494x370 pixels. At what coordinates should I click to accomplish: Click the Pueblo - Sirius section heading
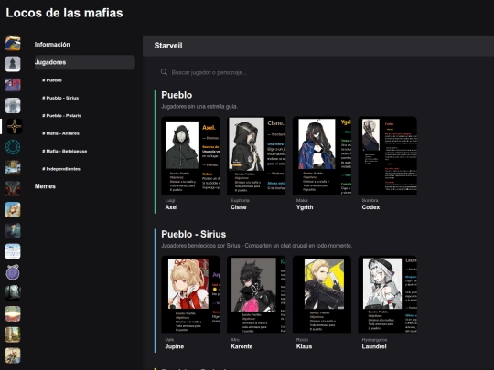click(x=193, y=234)
